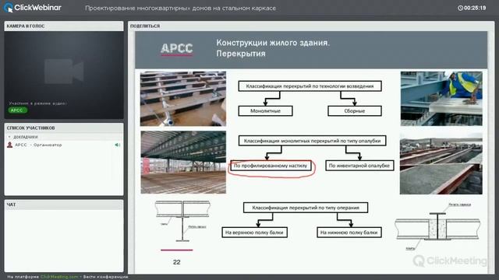Click the APCC - Организатор participant row

coord(64,145)
